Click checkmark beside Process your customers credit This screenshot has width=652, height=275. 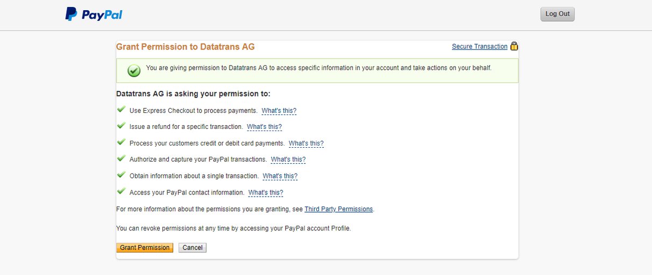pos(121,142)
